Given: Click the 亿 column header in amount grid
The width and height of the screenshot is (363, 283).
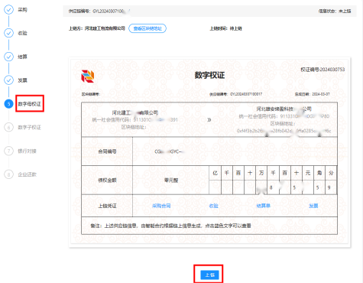Looking at the screenshot, I should [215, 173].
